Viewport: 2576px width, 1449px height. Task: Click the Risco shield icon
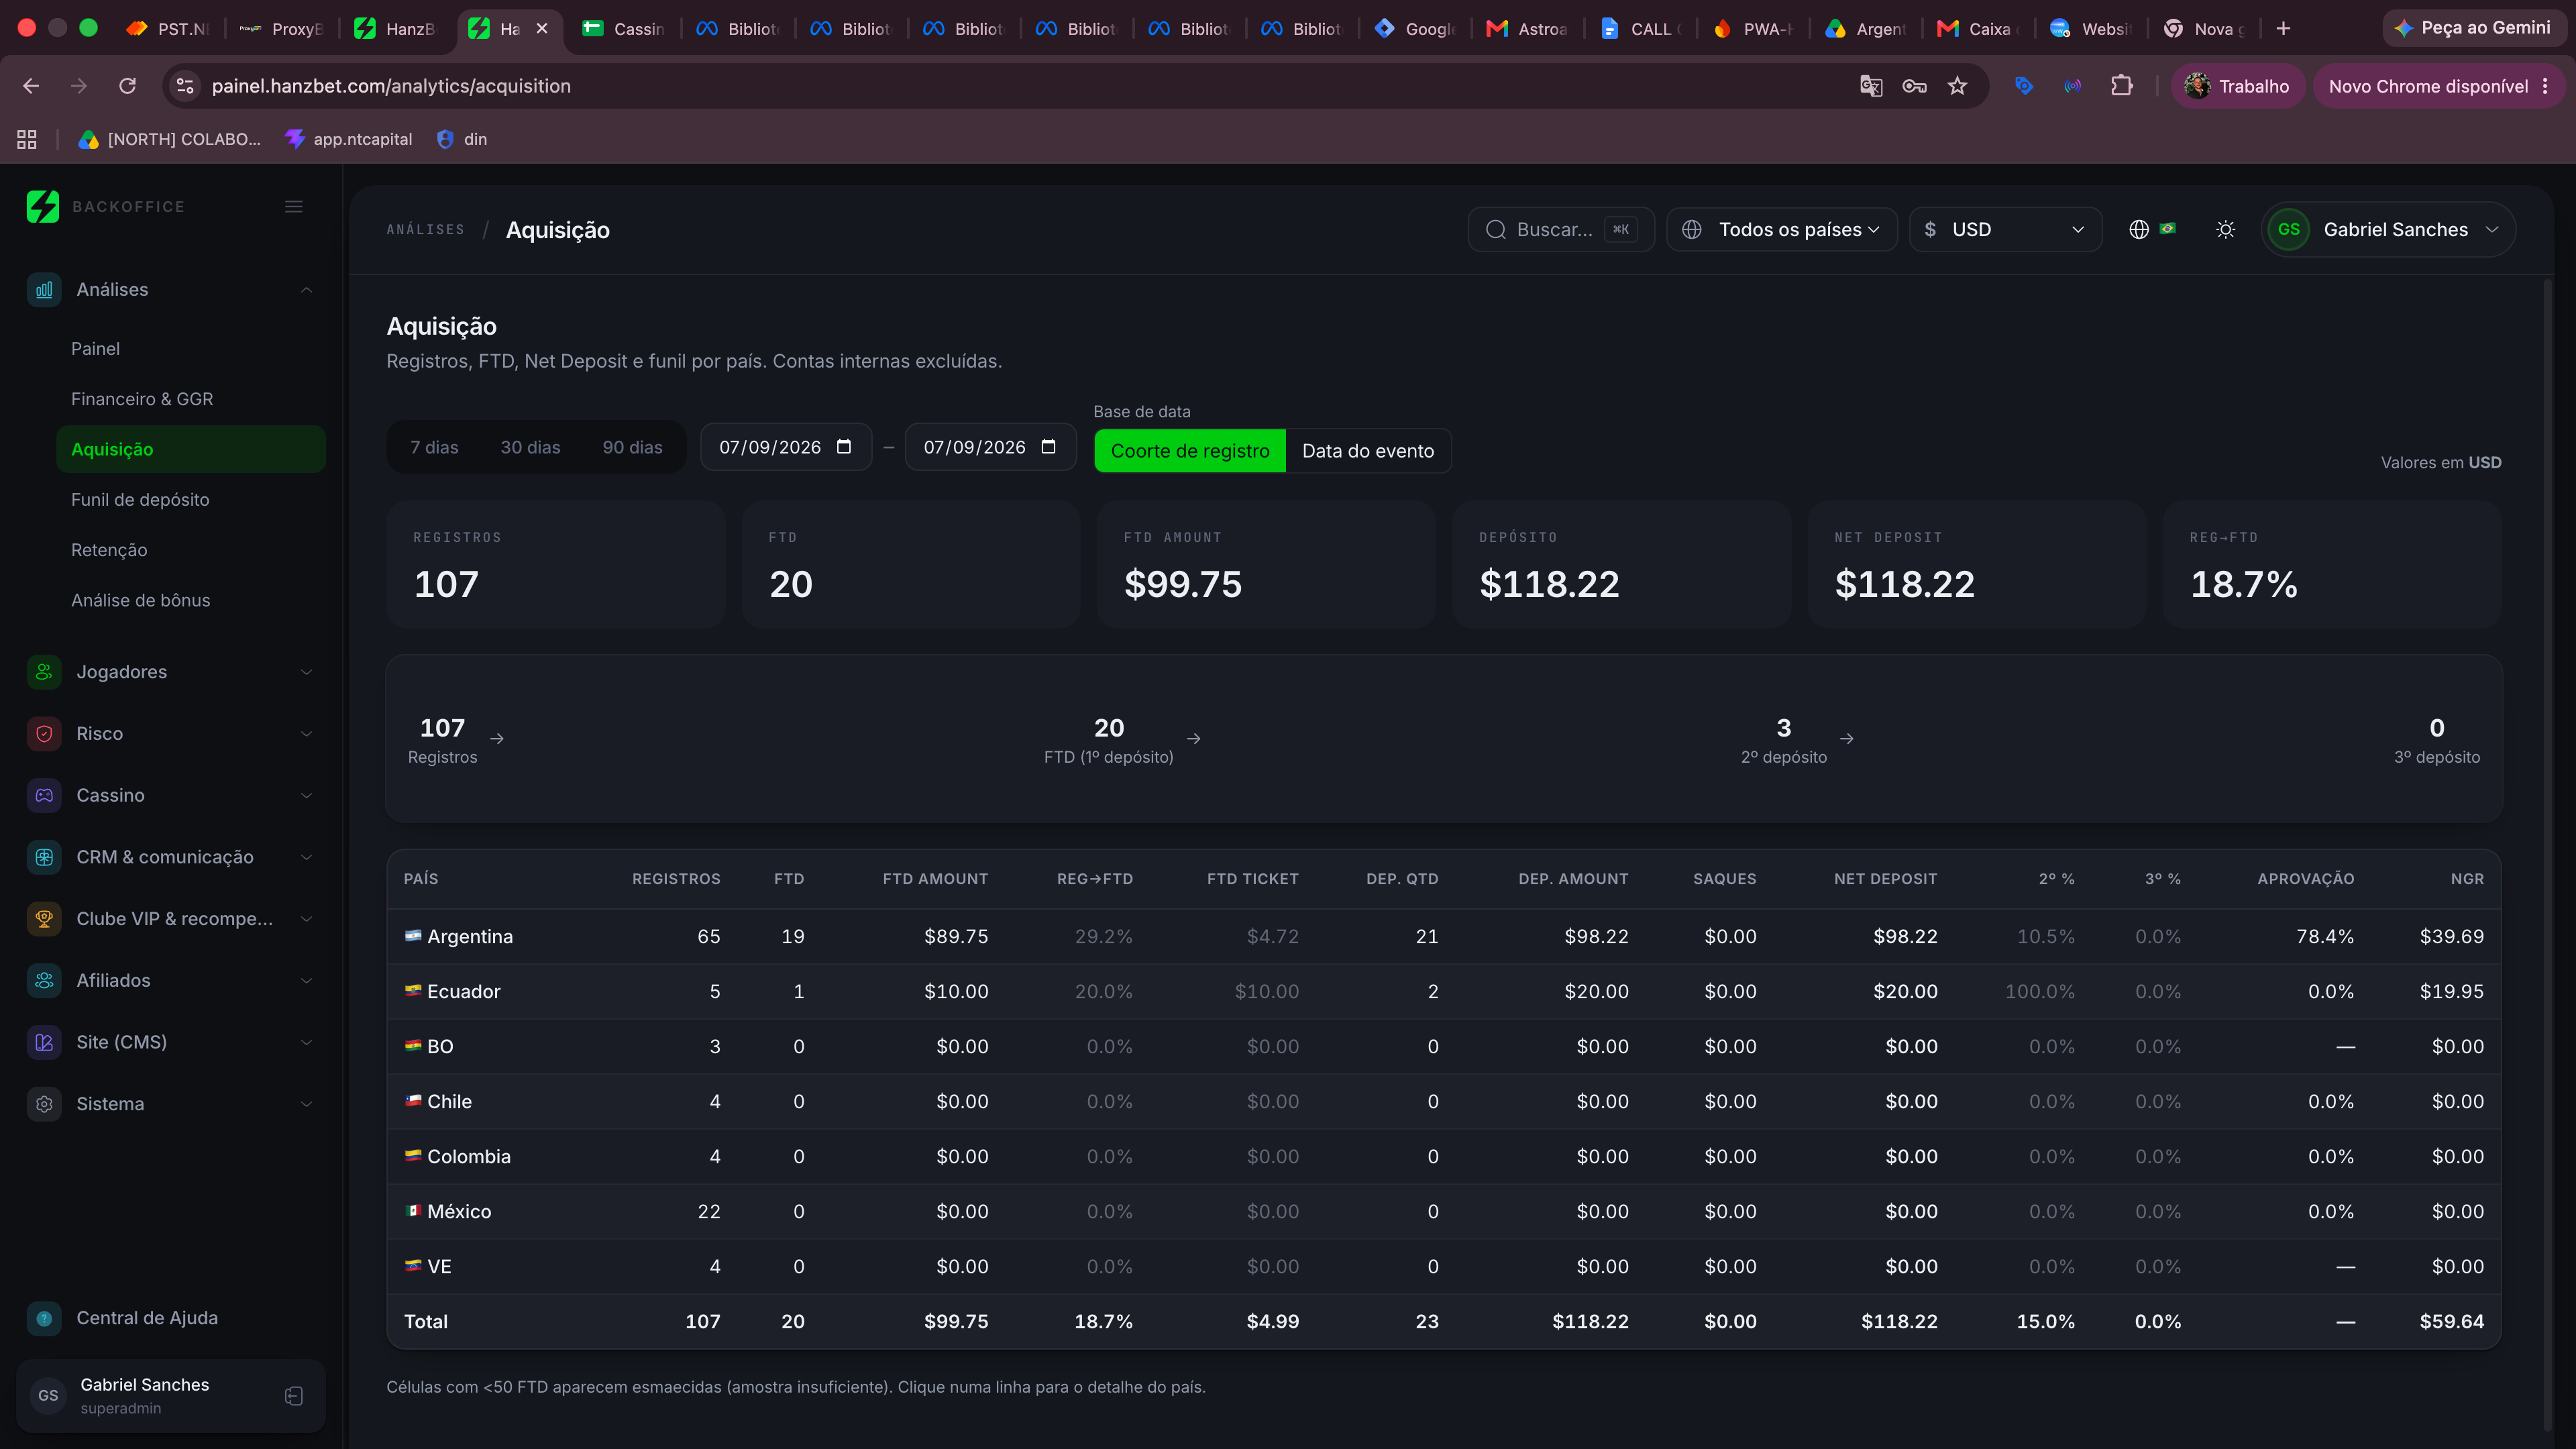(44, 733)
